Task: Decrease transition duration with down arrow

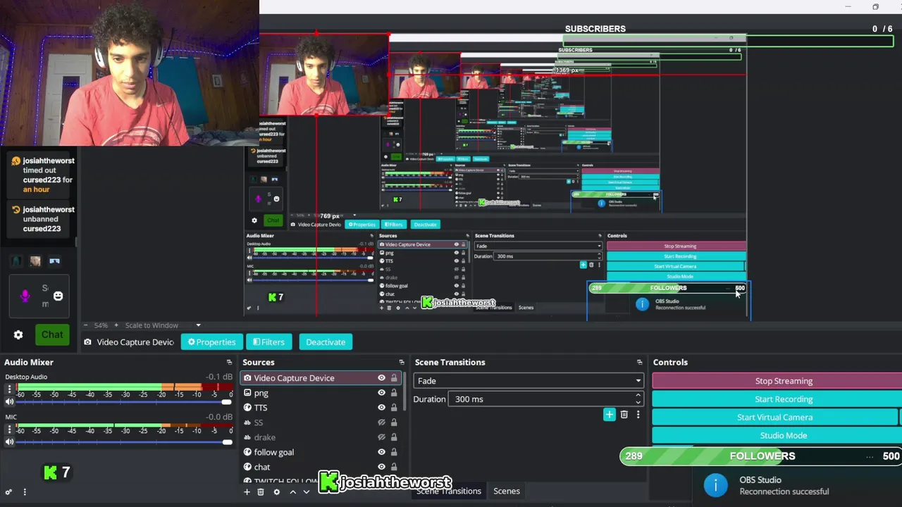Action: (638, 403)
